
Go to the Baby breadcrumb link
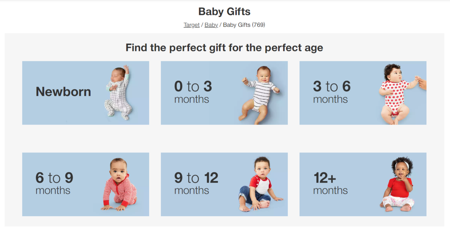click(x=211, y=25)
